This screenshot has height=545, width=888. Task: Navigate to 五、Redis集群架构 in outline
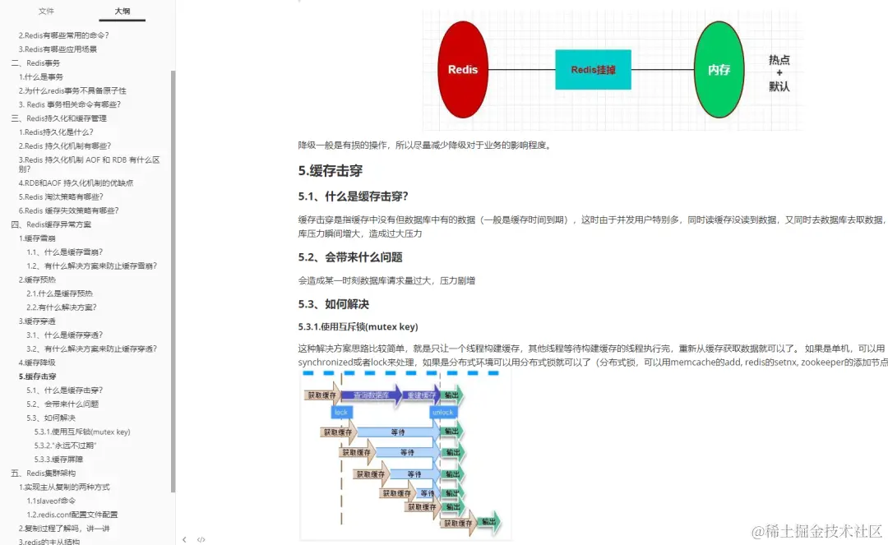43,473
